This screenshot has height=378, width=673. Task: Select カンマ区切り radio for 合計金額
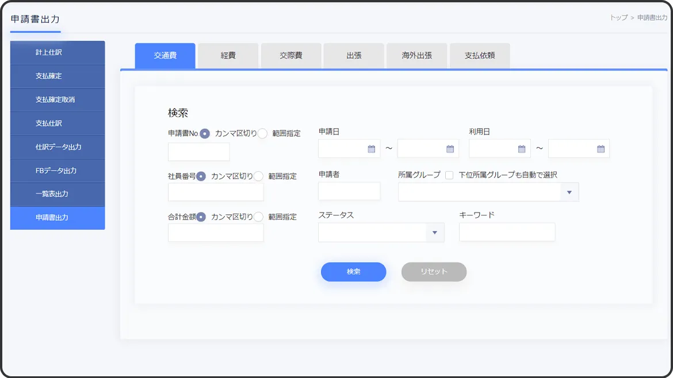(x=201, y=217)
